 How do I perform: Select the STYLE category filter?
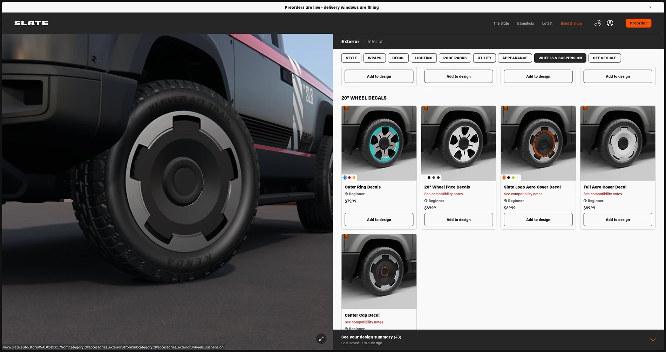coord(351,58)
